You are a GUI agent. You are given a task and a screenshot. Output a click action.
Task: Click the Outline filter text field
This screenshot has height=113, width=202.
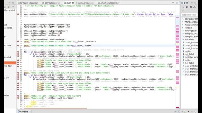(189, 15)
